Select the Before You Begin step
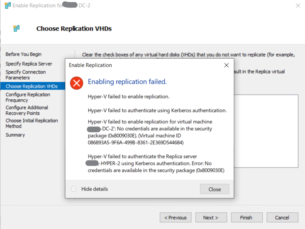 click(x=24, y=54)
